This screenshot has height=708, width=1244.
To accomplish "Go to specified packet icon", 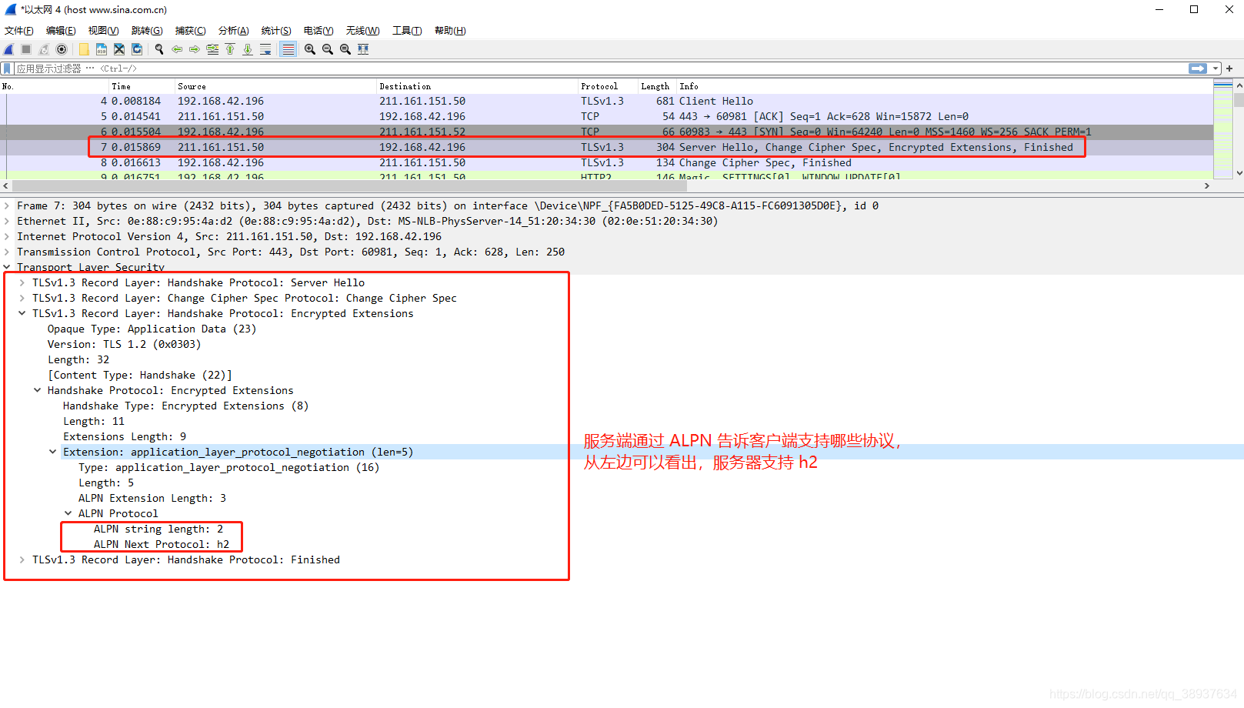I will tap(212, 49).
